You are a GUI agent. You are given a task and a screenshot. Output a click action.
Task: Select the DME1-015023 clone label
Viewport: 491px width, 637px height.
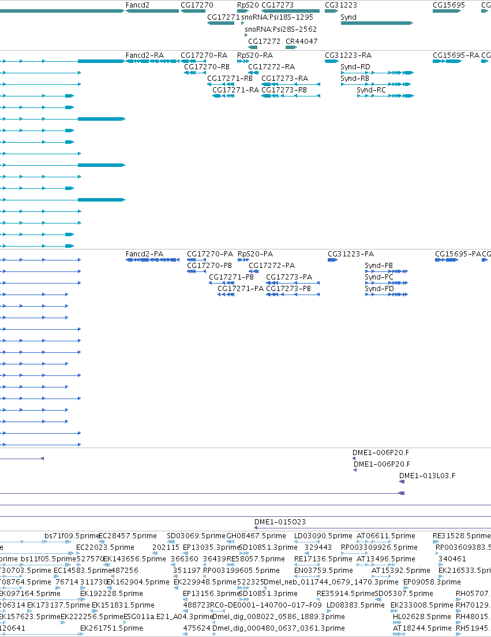(x=280, y=522)
